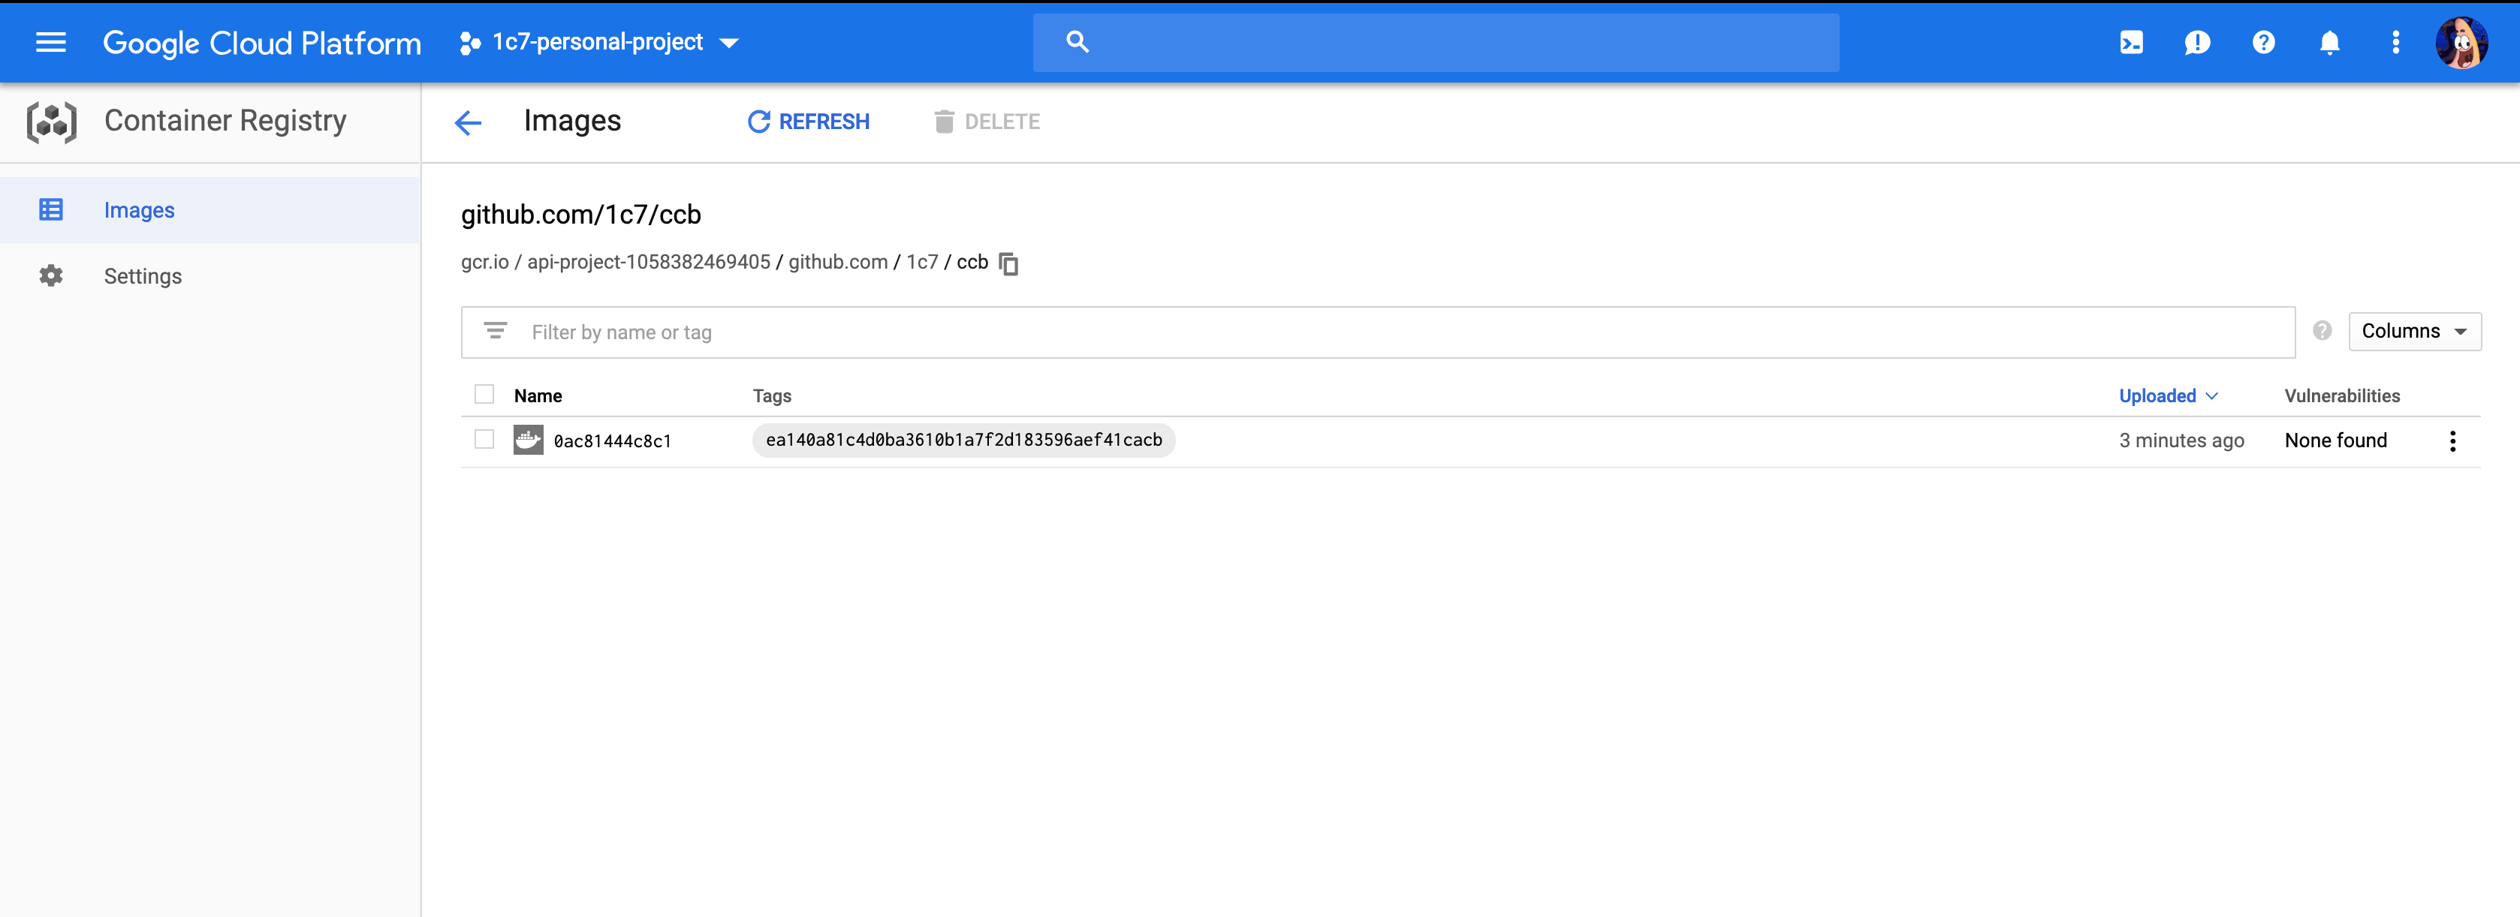Click the REFRESH button
This screenshot has width=2520, height=917.
pos(808,122)
